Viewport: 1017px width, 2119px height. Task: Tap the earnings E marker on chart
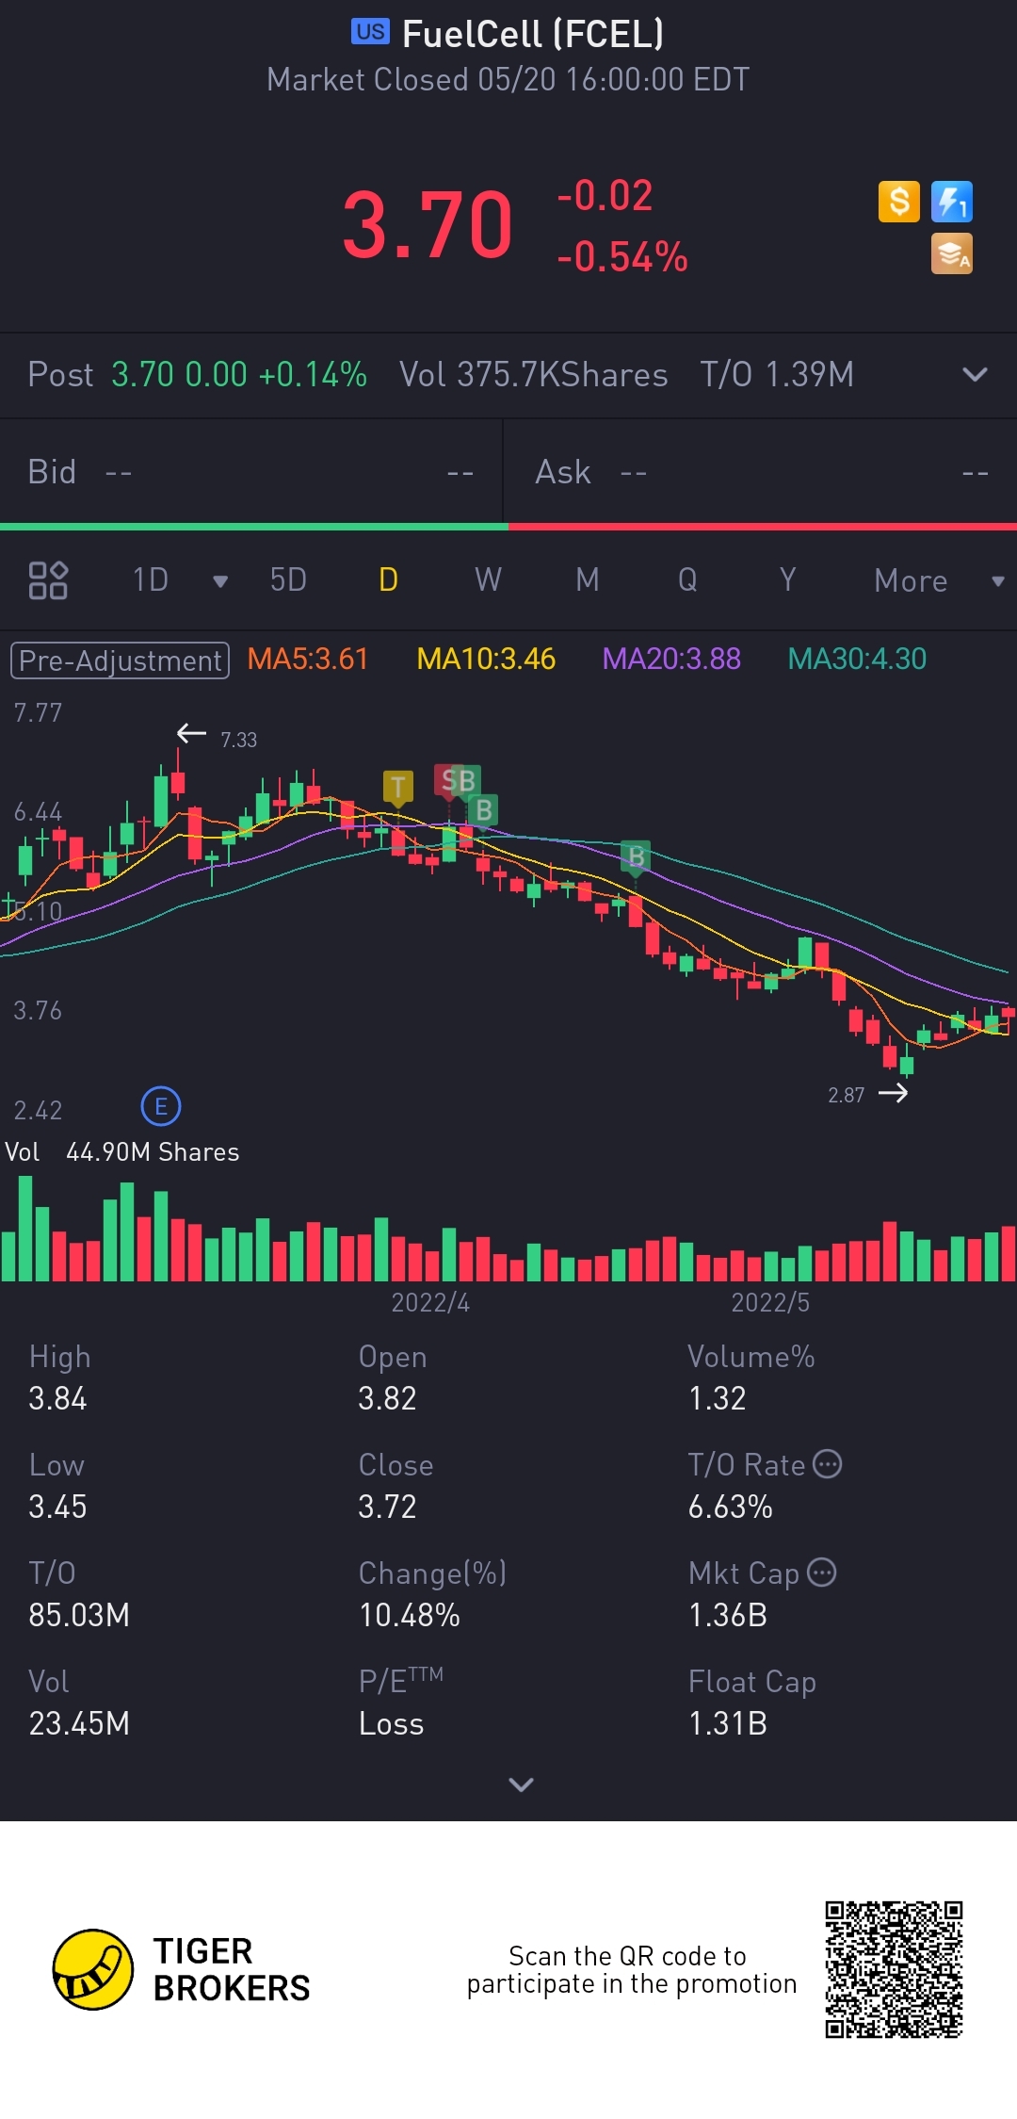coord(161,1106)
